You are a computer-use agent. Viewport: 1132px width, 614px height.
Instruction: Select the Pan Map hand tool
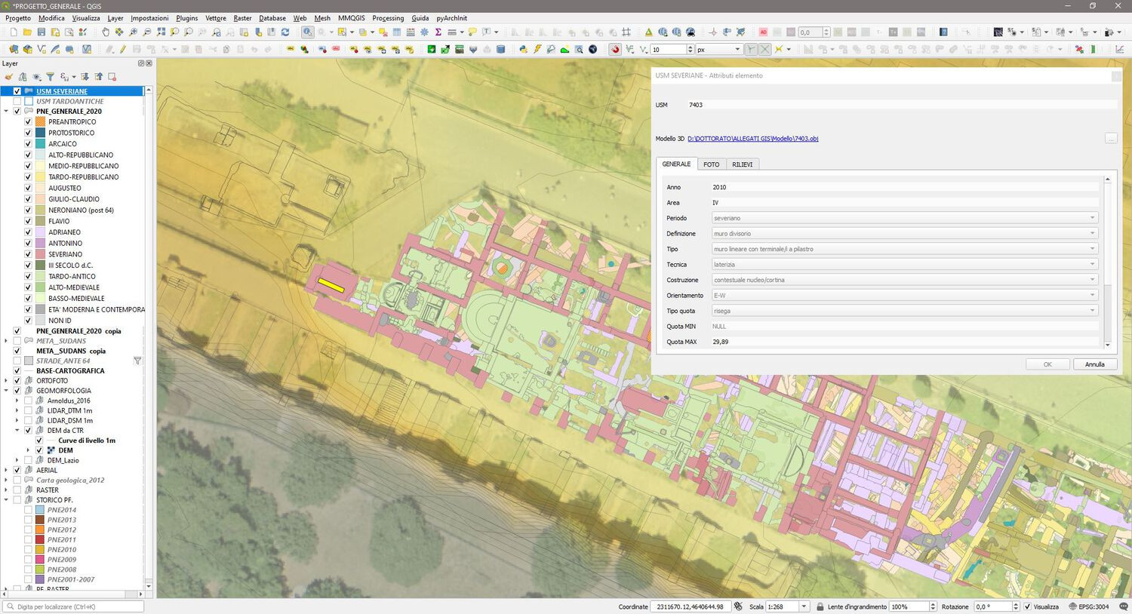(x=106, y=32)
